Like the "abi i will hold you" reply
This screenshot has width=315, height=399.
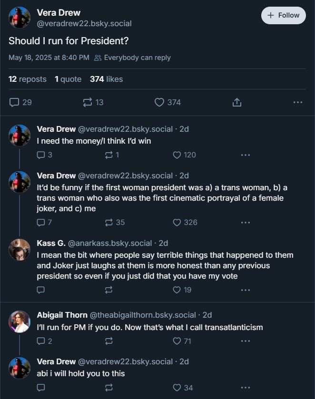click(x=177, y=388)
